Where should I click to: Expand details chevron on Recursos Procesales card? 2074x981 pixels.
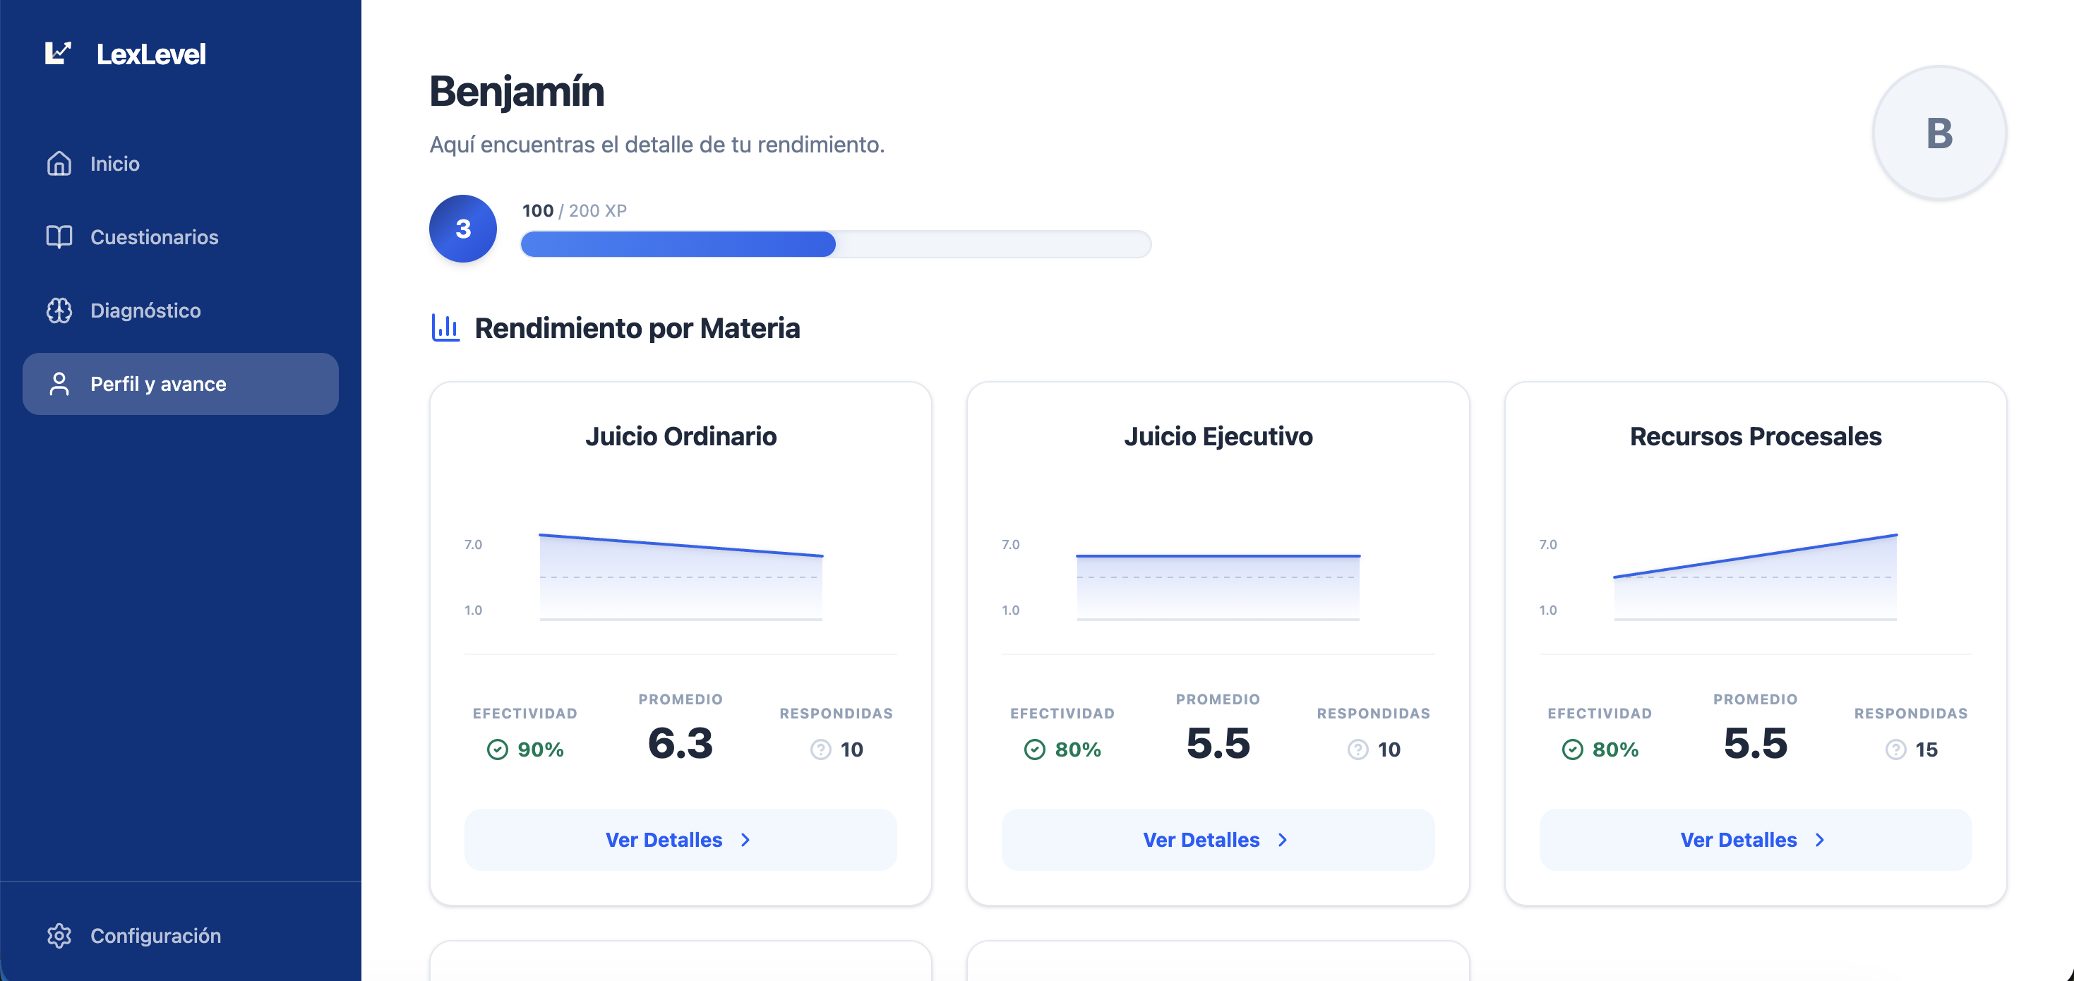(1820, 839)
